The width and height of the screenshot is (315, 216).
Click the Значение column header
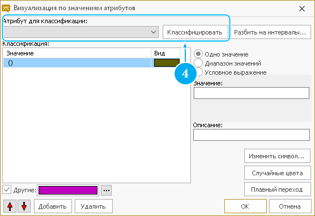pyautogui.click(x=77, y=53)
